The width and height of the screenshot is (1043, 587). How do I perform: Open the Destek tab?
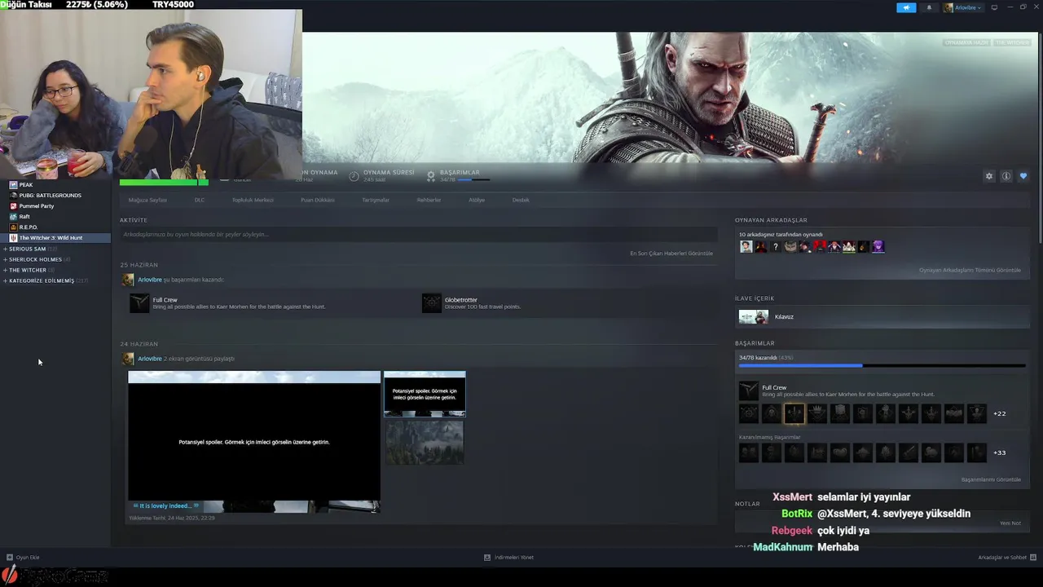(x=521, y=200)
